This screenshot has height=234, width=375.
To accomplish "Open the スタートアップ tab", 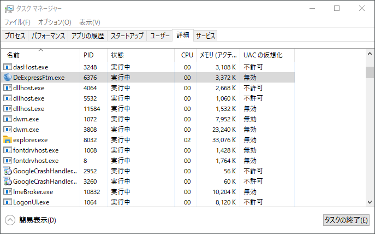I will click(127, 36).
